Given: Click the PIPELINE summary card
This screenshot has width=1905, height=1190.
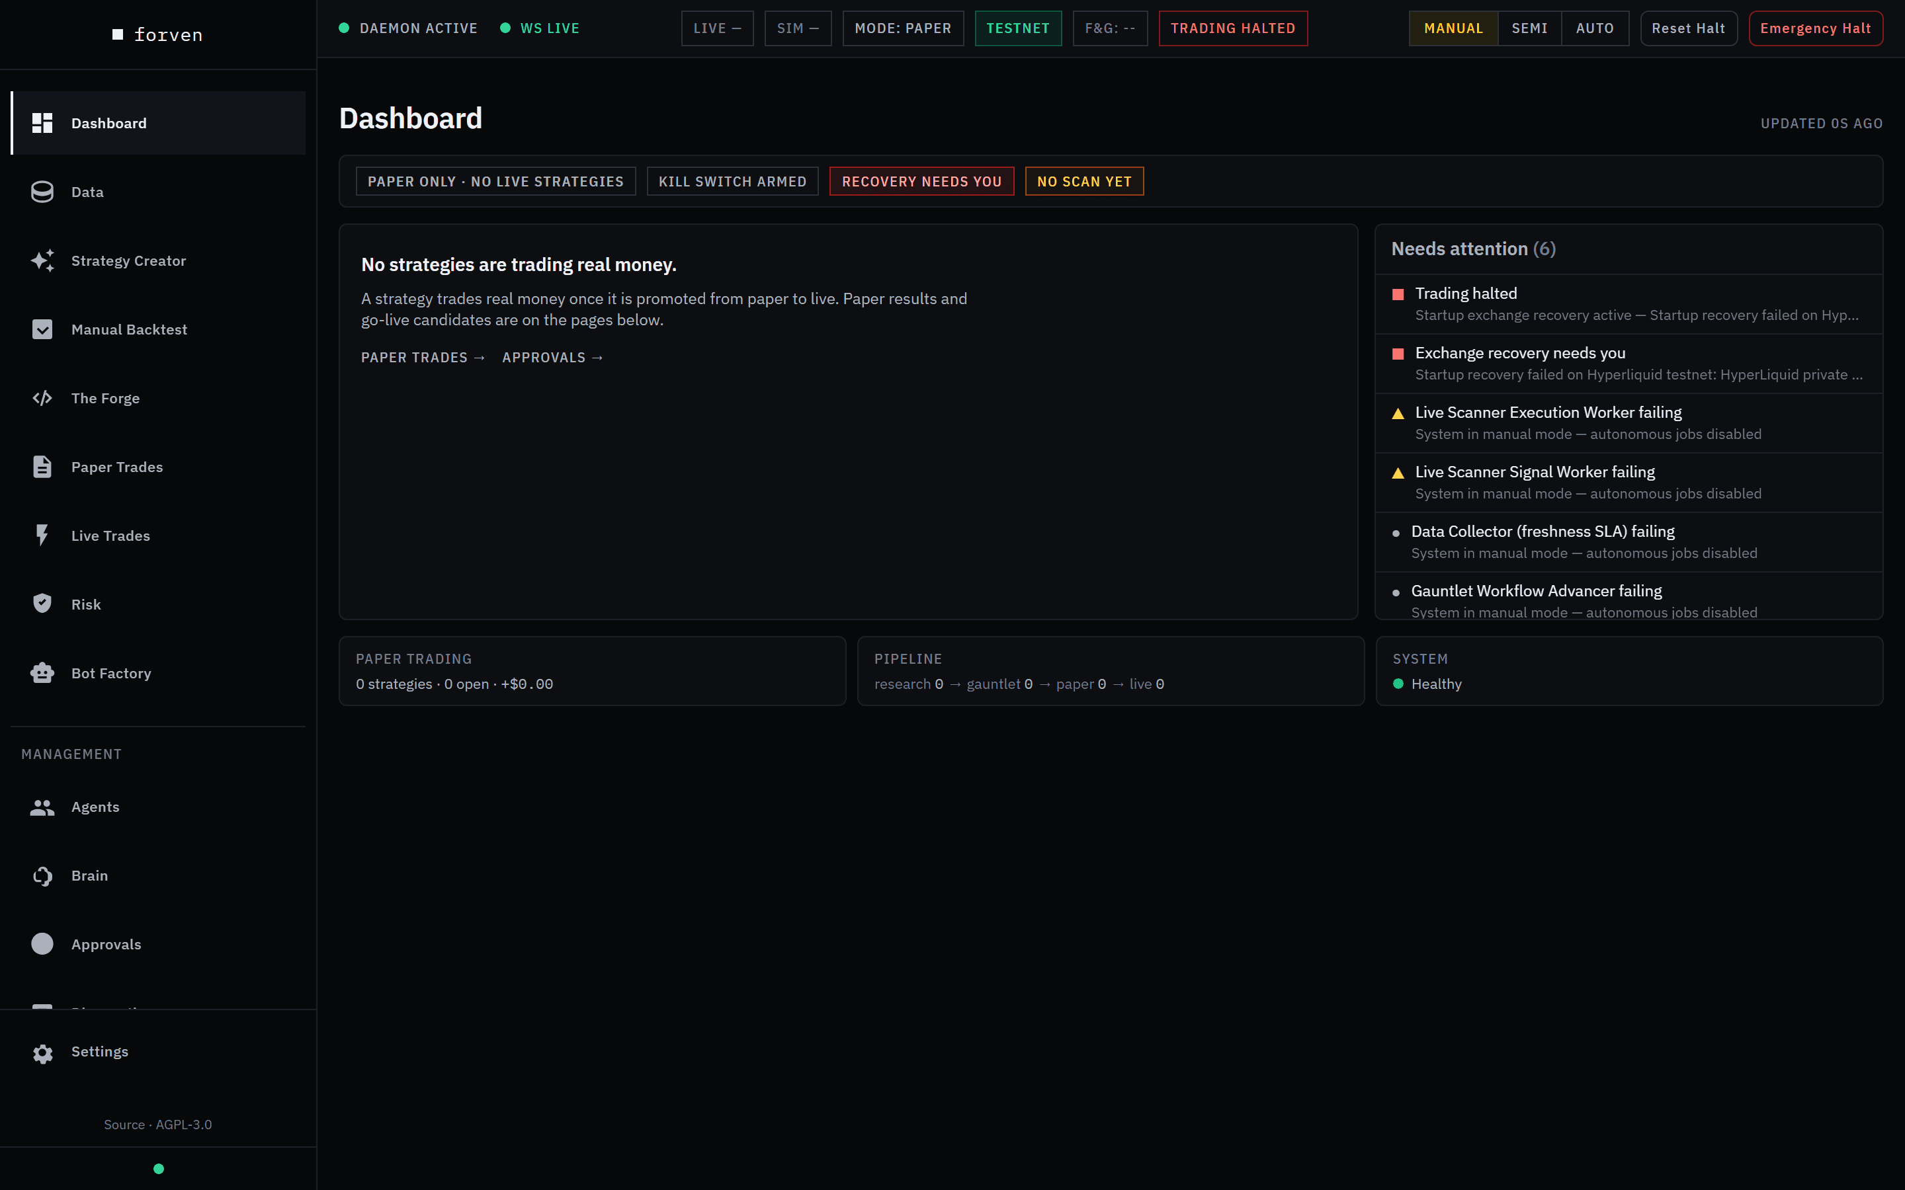Looking at the screenshot, I should [1111, 670].
